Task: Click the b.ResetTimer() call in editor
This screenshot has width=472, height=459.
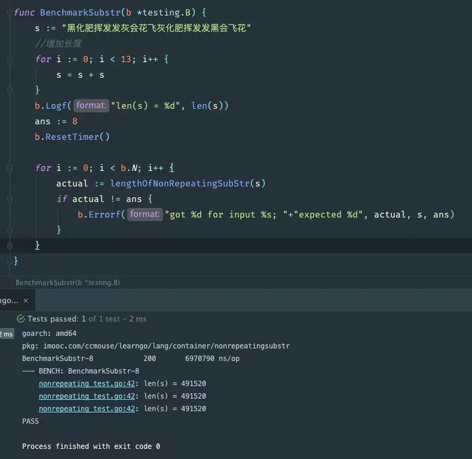Action: [72, 137]
